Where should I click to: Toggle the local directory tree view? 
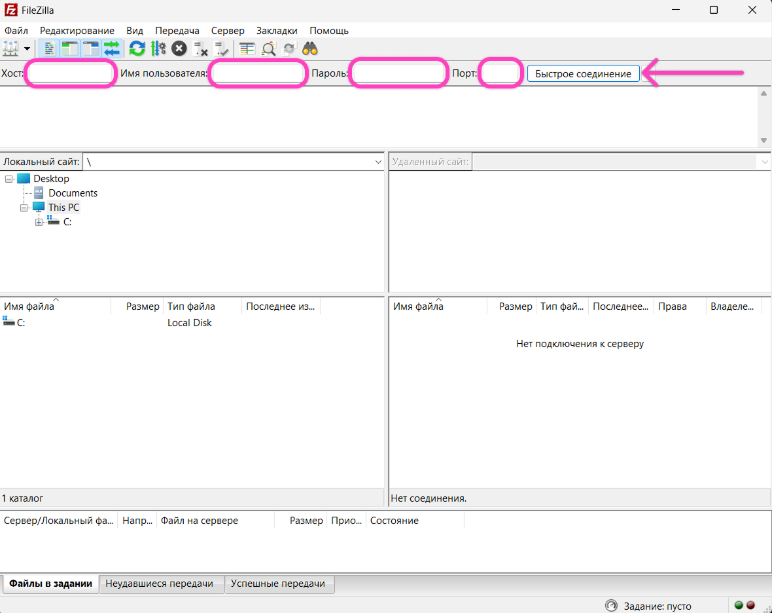(70, 48)
